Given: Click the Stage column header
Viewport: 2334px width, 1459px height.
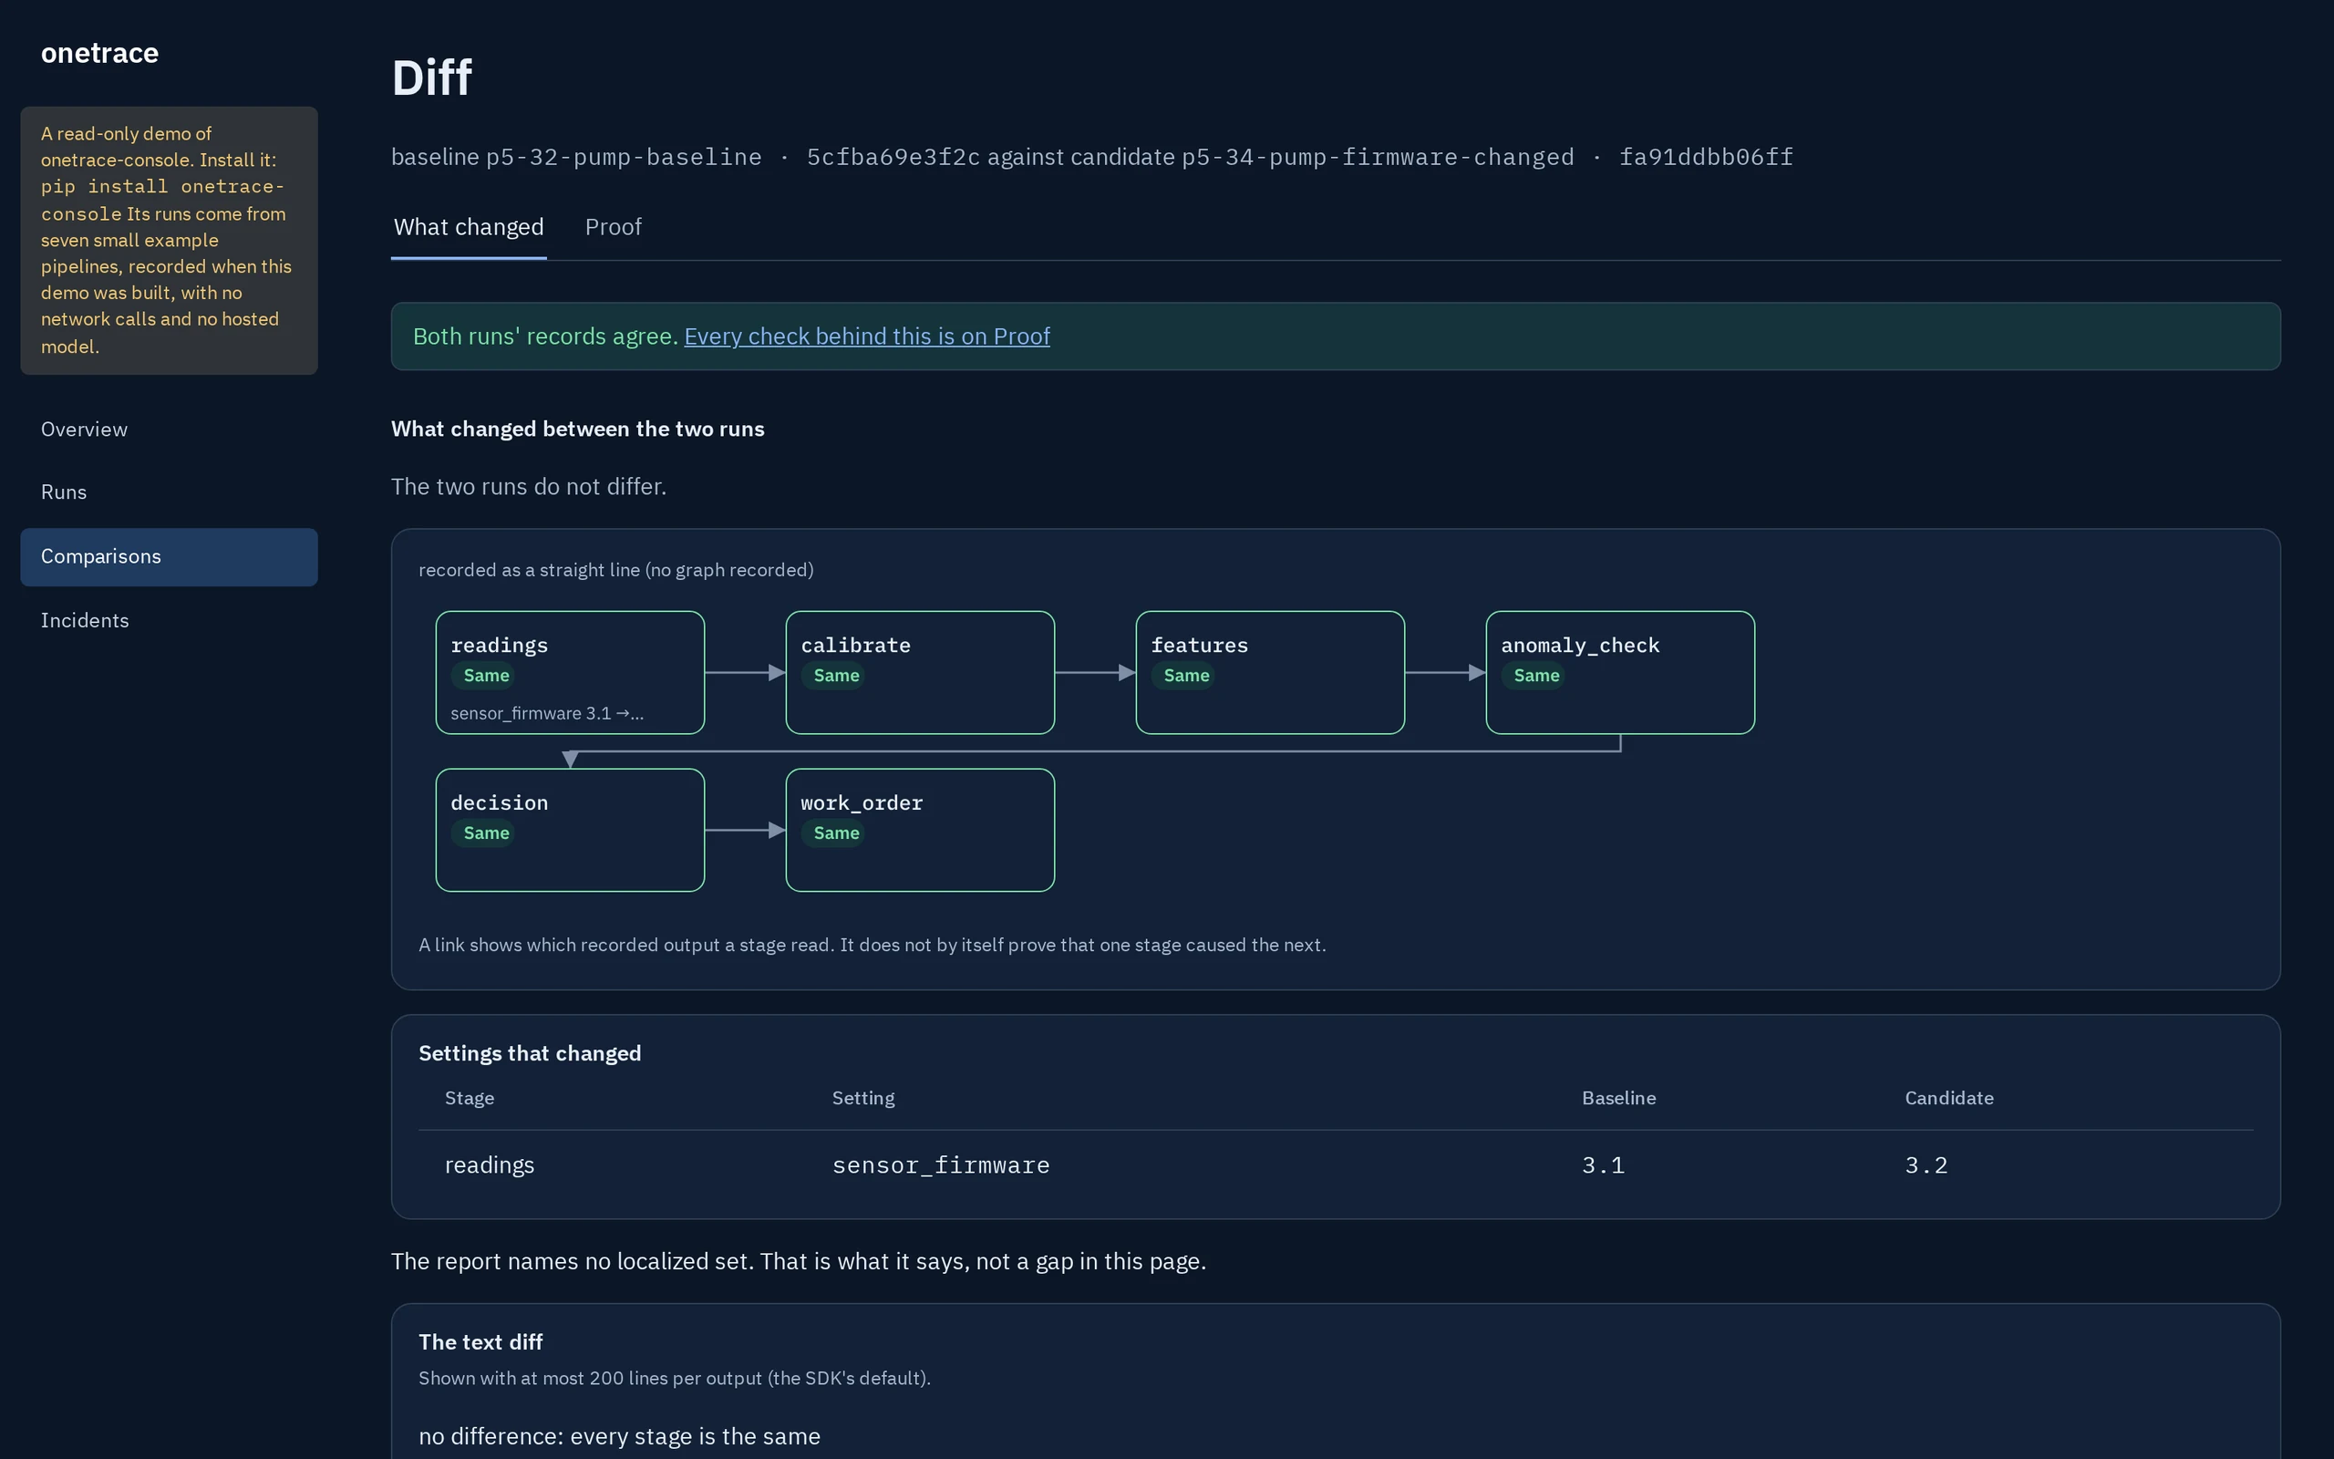Looking at the screenshot, I should tap(469, 1098).
